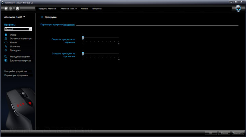Click the scroll icon beside Прокрутка heading
The image size is (246, 137).
pyautogui.click(x=42, y=17)
